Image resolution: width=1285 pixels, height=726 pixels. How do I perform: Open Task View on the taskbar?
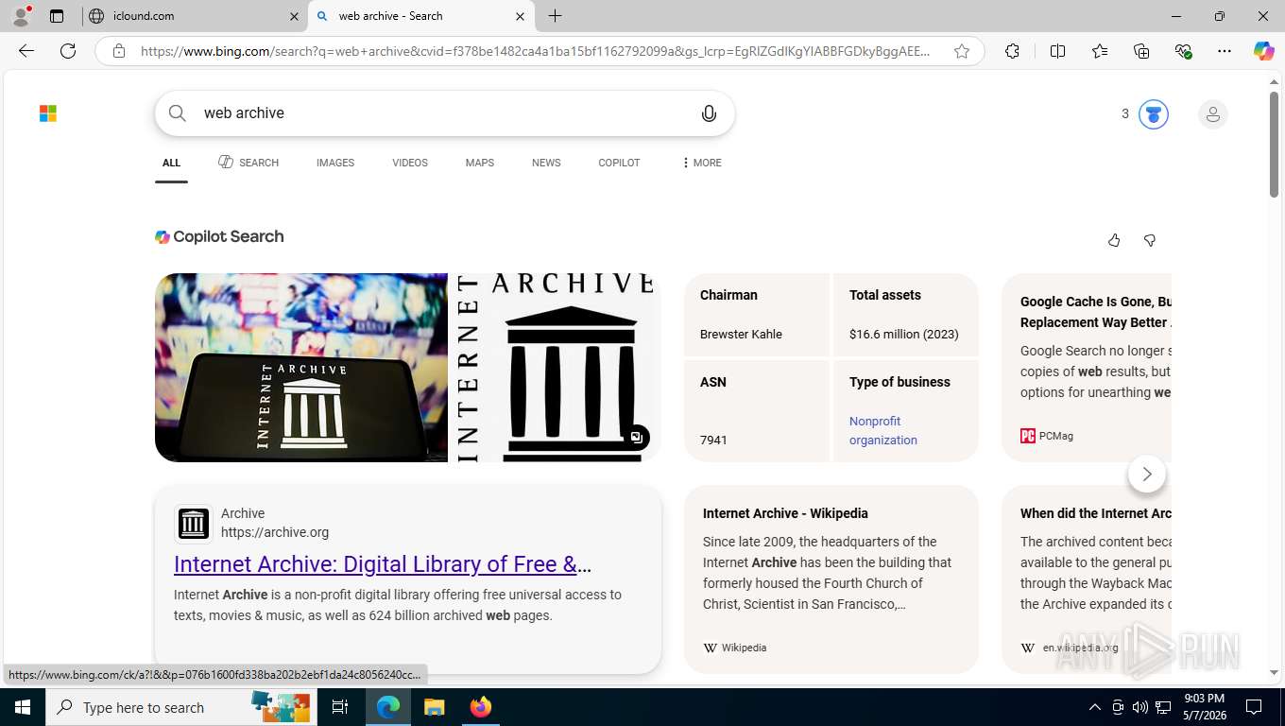(340, 707)
